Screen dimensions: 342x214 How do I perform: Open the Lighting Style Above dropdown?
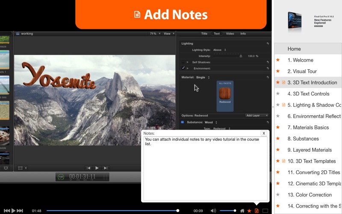(220, 50)
